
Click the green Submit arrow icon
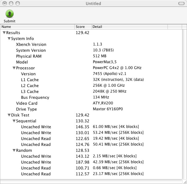pos(10,14)
